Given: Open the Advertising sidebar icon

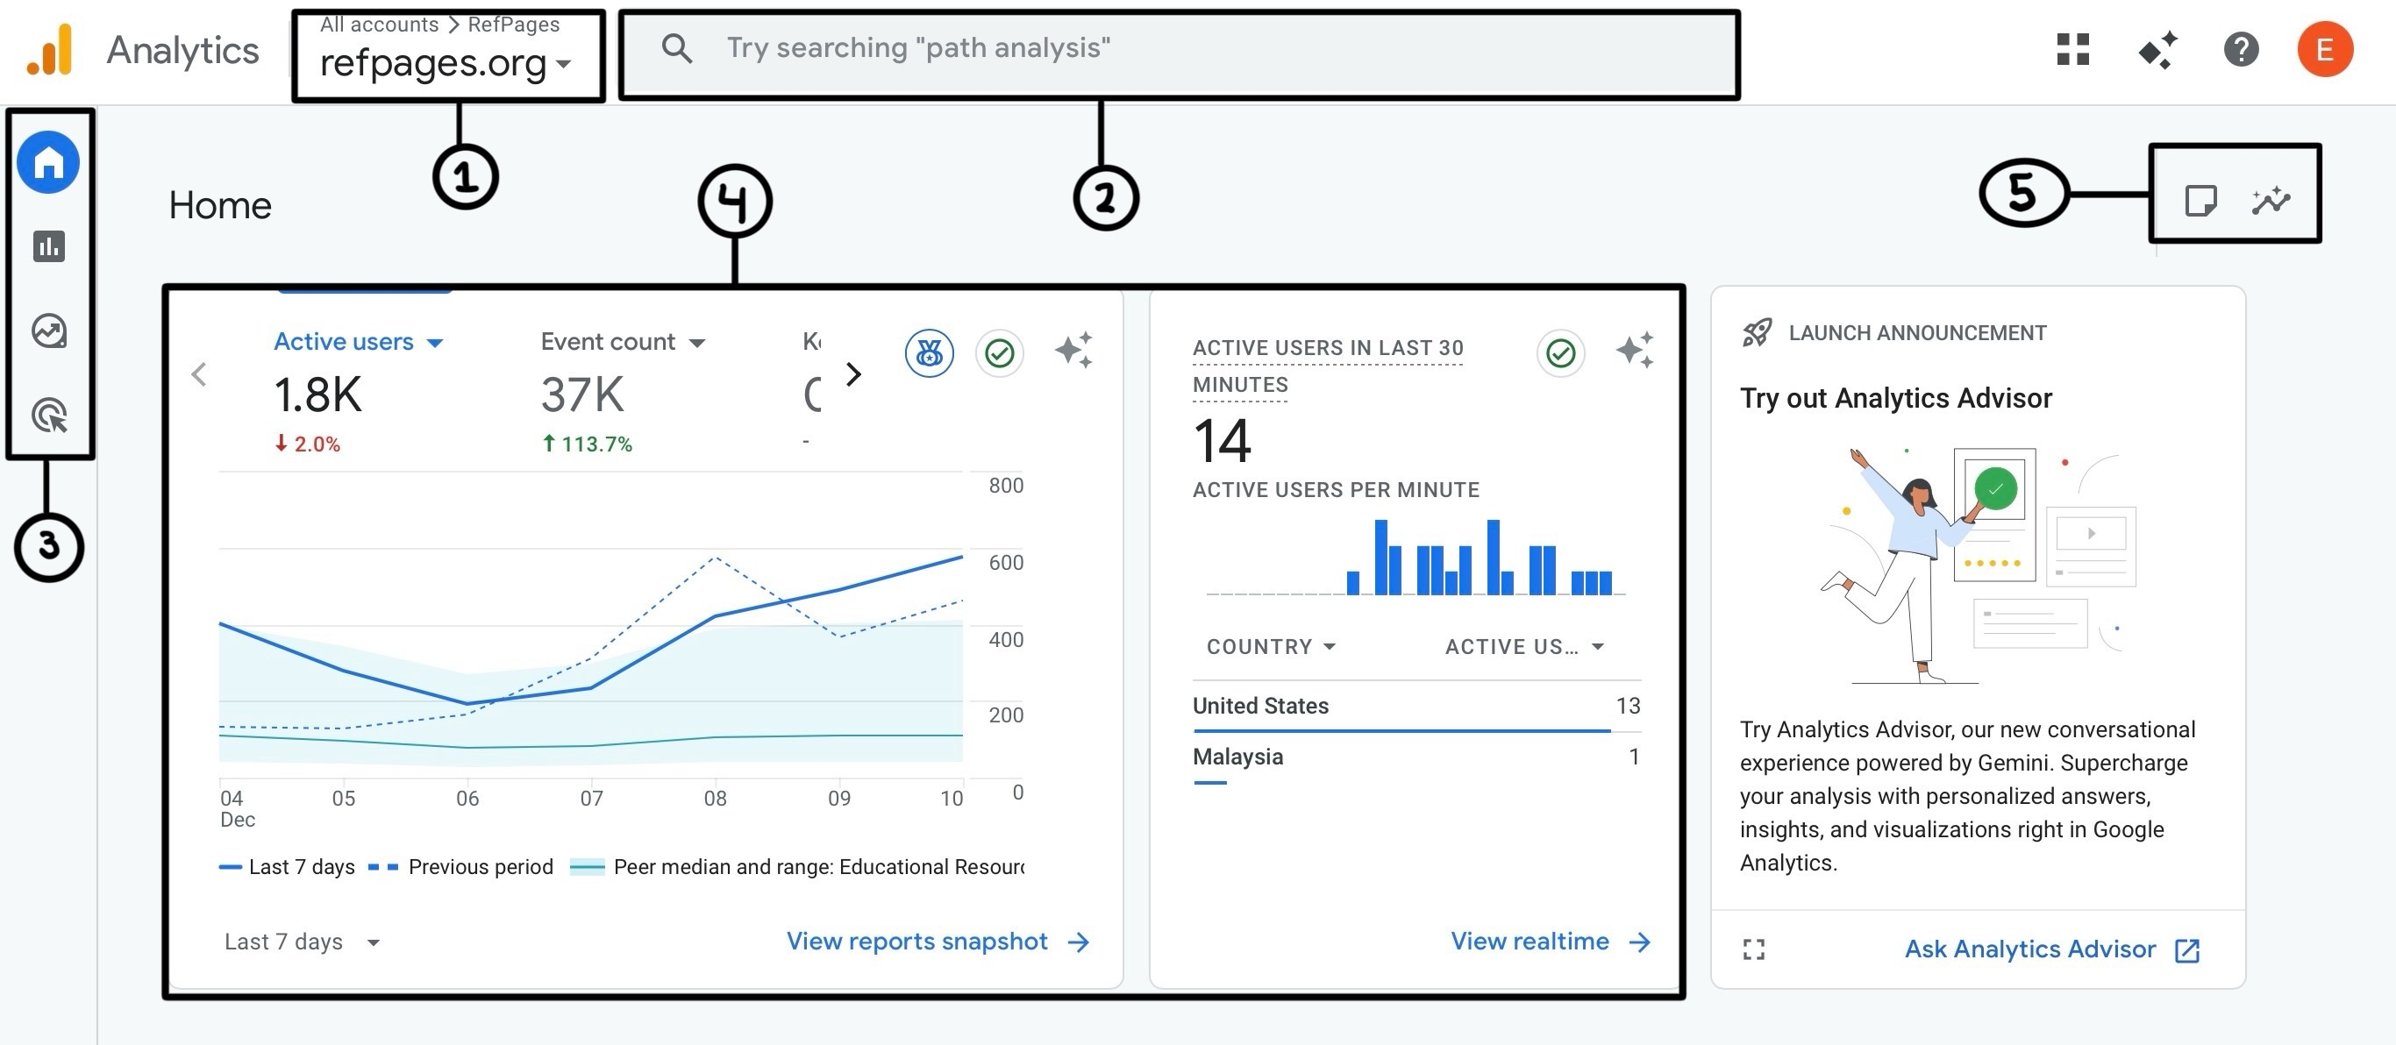Looking at the screenshot, I should pyautogui.click(x=48, y=415).
